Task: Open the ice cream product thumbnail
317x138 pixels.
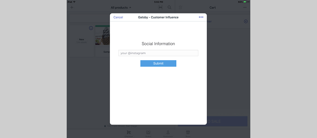Action: [x=103, y=36]
